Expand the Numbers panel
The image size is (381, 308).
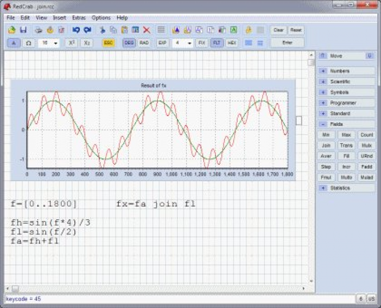(x=346, y=71)
